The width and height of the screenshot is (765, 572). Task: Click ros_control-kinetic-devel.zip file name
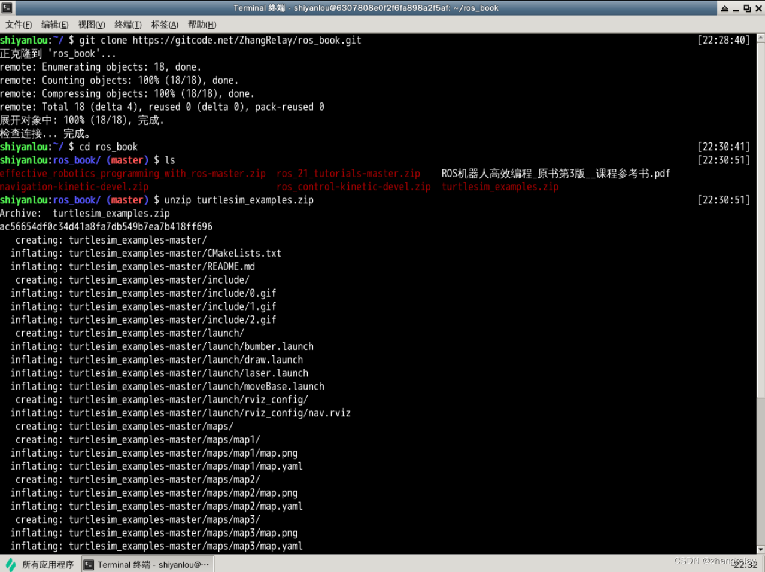(354, 187)
